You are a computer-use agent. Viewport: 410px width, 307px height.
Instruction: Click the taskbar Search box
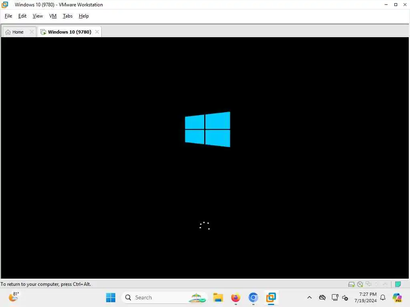(164, 297)
